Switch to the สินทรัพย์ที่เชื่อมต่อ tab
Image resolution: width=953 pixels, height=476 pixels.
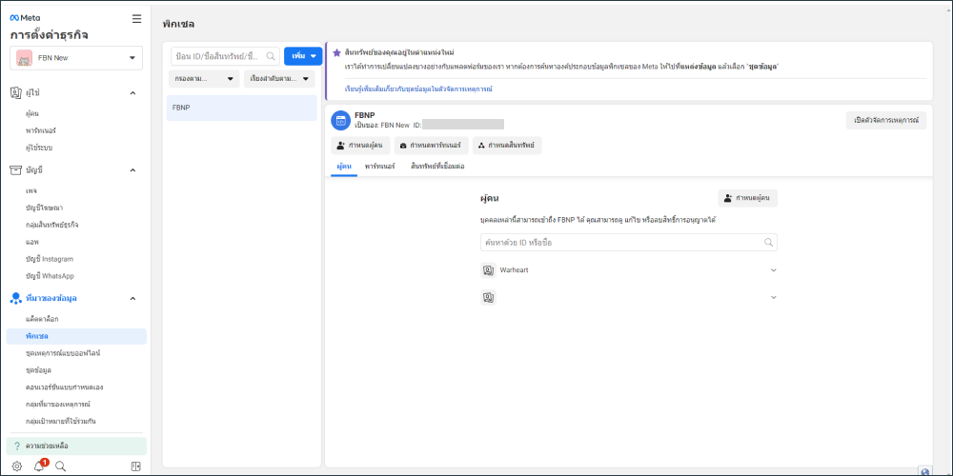(437, 166)
